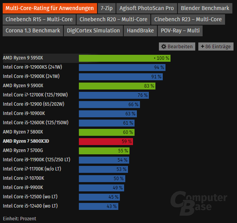Click the blue 91 % bar
Screen dimensions: 237x223
coord(121,77)
